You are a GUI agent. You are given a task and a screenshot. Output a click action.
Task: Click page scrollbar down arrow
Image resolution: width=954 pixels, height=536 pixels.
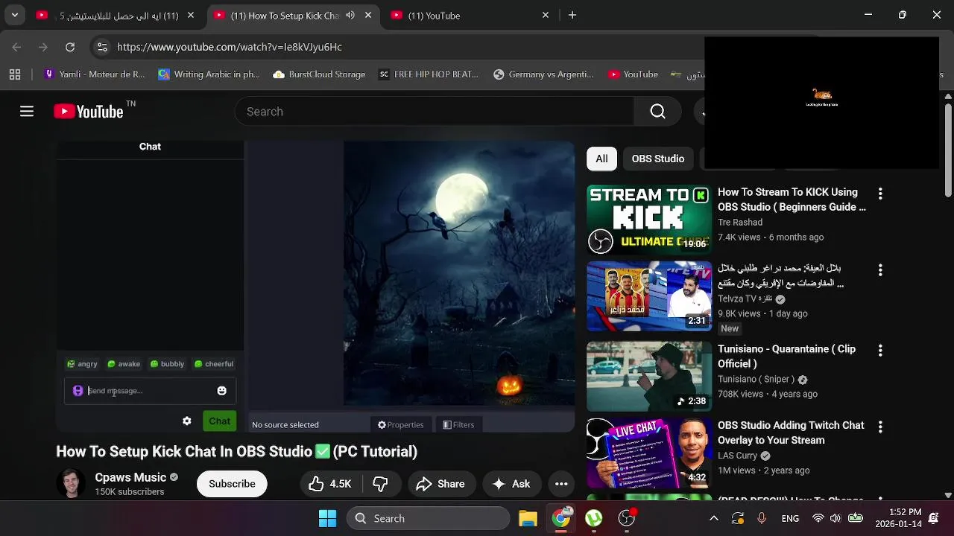point(948,494)
